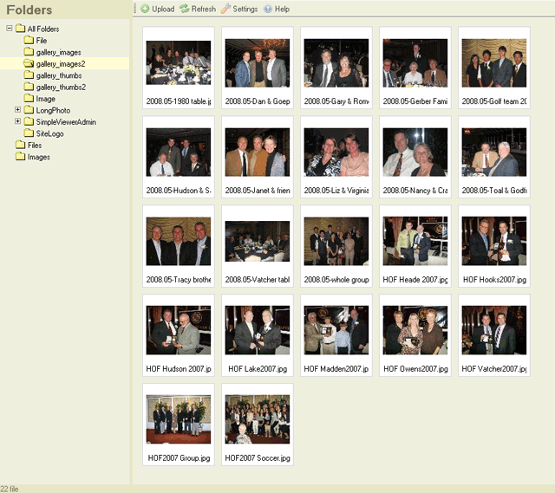Open Settings from the toolbar text
555x493 pixels.
pyautogui.click(x=245, y=10)
